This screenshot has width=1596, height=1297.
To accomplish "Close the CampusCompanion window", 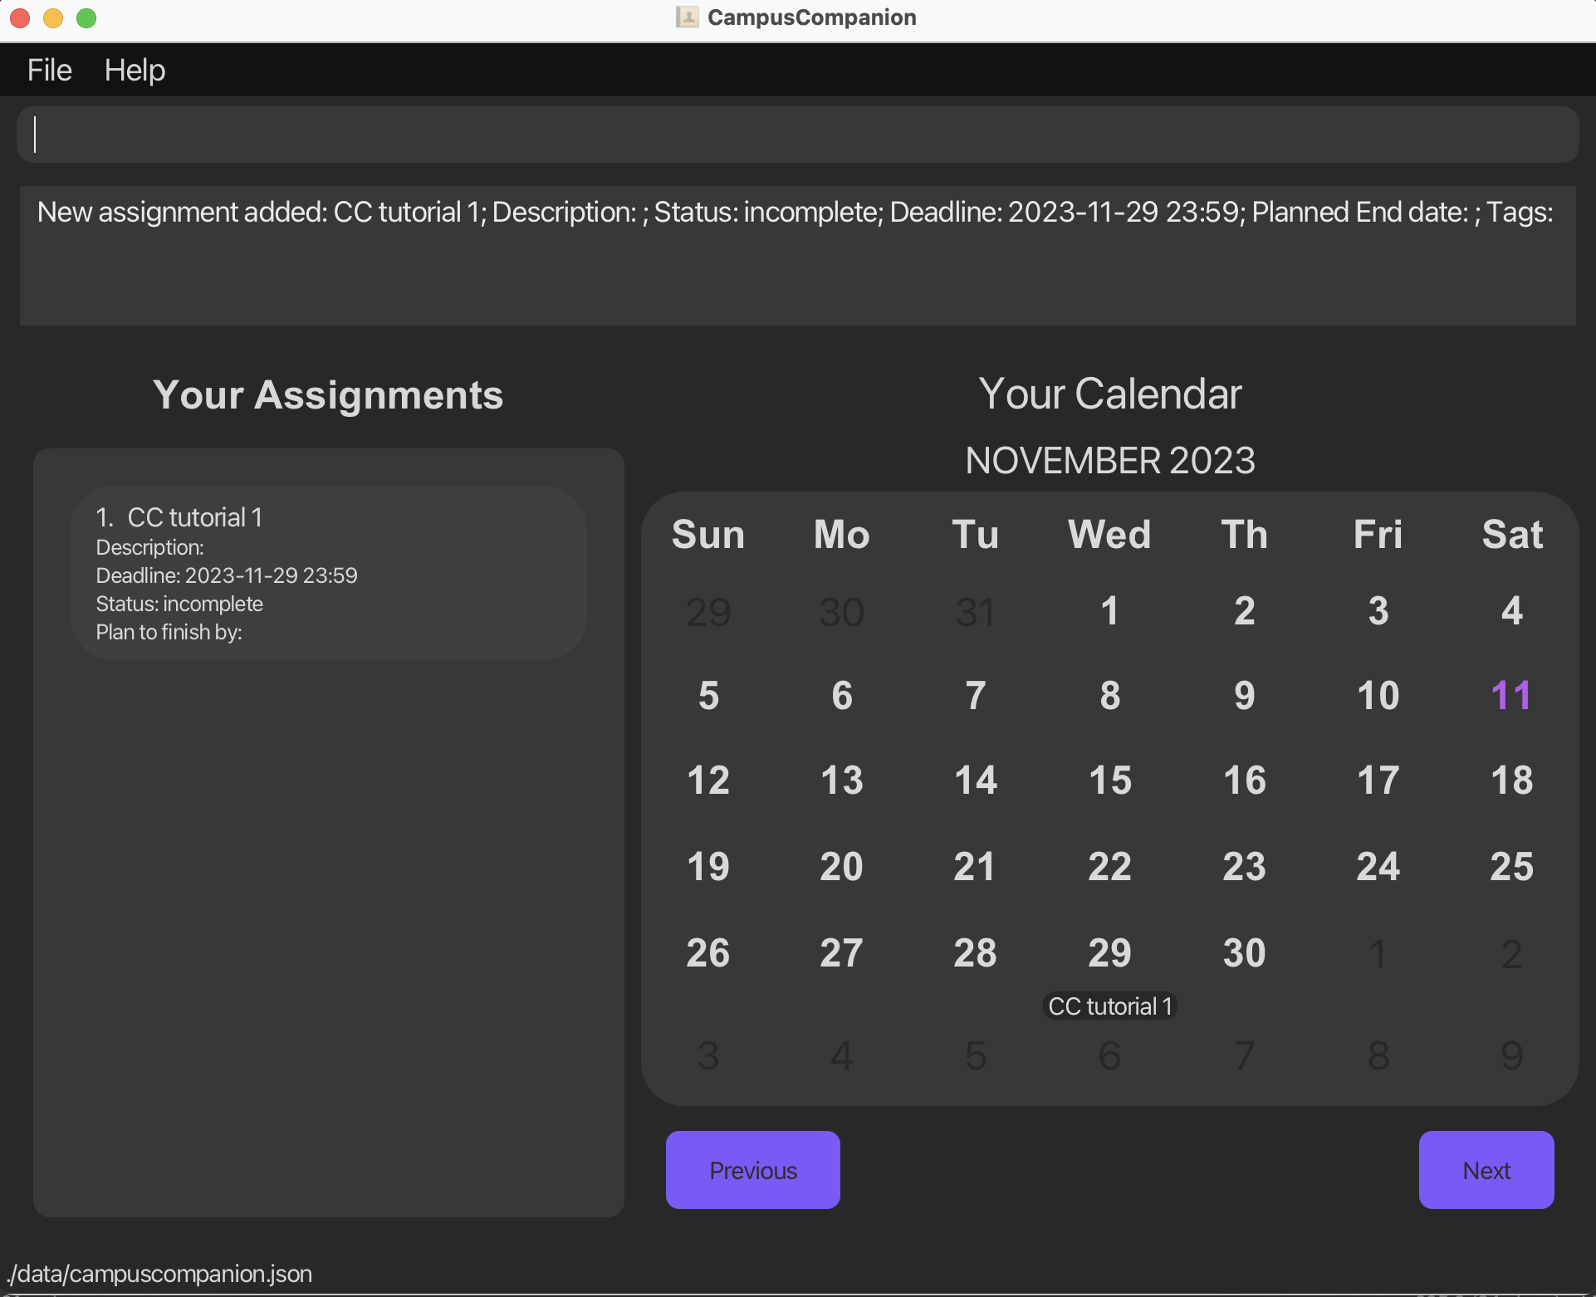I will [x=20, y=17].
